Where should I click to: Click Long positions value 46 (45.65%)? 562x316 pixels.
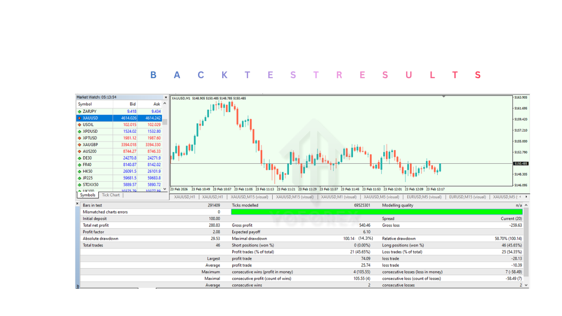511,245
